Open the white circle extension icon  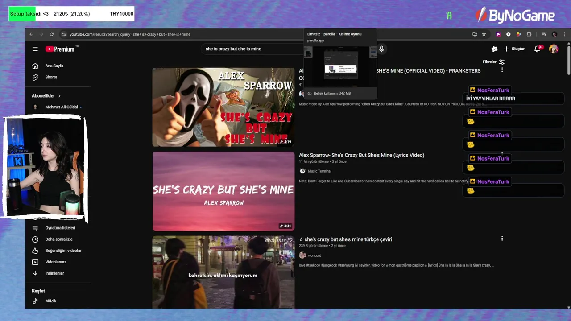pos(509,34)
